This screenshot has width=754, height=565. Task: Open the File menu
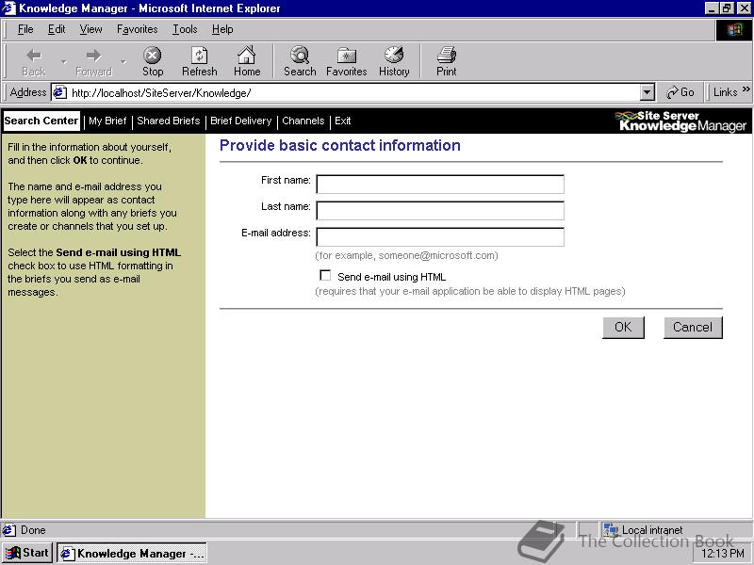[25, 29]
